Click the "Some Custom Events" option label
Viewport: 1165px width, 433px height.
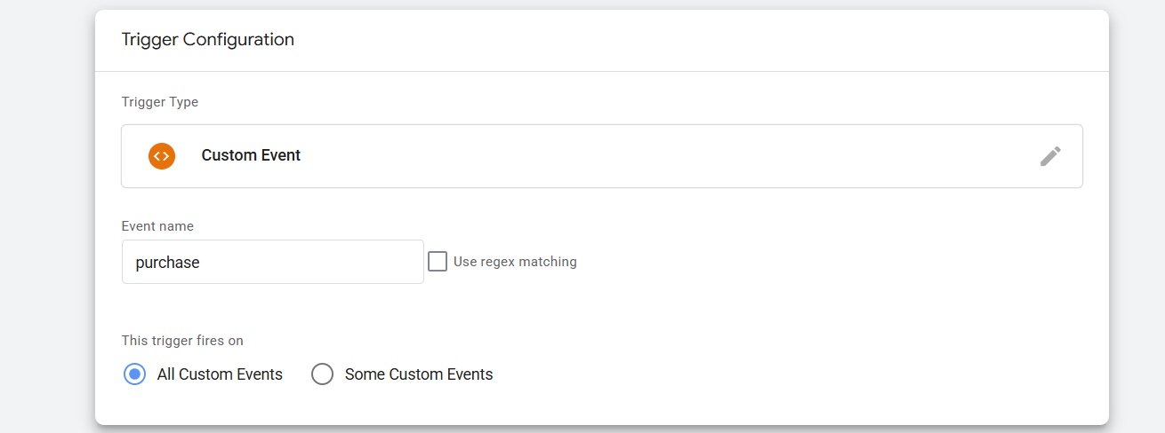point(418,374)
